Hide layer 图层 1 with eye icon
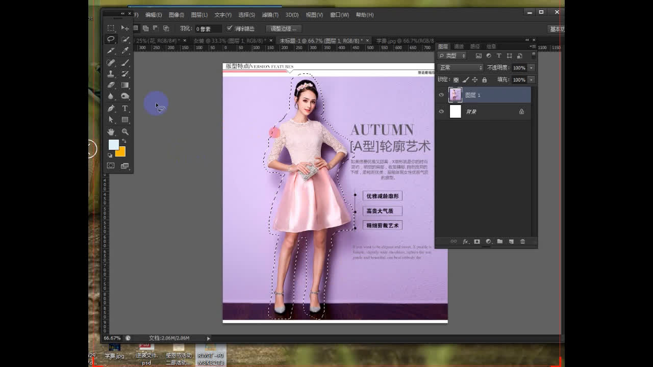Image resolution: width=653 pixels, height=367 pixels. (x=441, y=95)
